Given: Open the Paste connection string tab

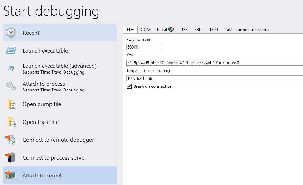Looking at the screenshot, I should click(x=246, y=30).
